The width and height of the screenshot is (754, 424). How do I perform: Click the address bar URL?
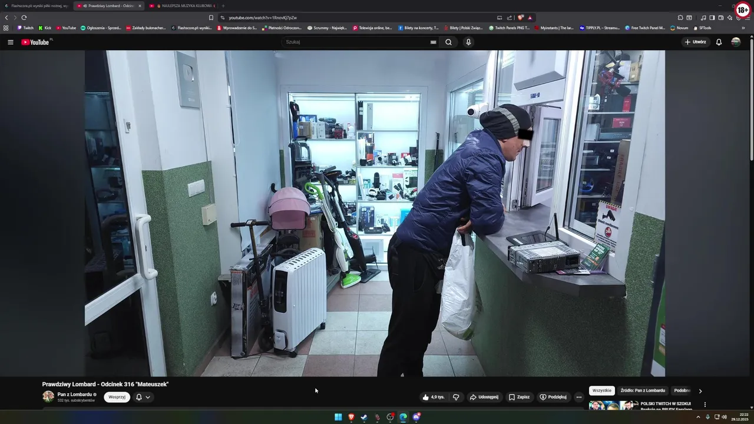[263, 18]
